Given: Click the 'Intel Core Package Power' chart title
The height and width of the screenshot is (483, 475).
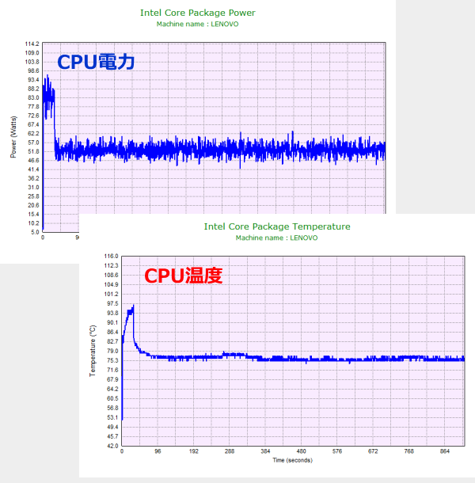Looking at the screenshot, I should coord(198,13).
